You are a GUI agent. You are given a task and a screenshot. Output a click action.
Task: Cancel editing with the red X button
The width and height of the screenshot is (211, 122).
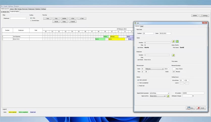pos(201,108)
